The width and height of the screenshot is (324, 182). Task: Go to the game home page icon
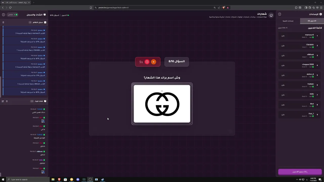point(271,15)
